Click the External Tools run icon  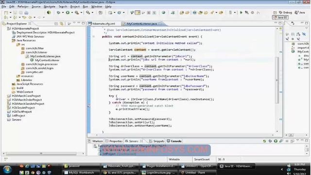click(x=77, y=13)
